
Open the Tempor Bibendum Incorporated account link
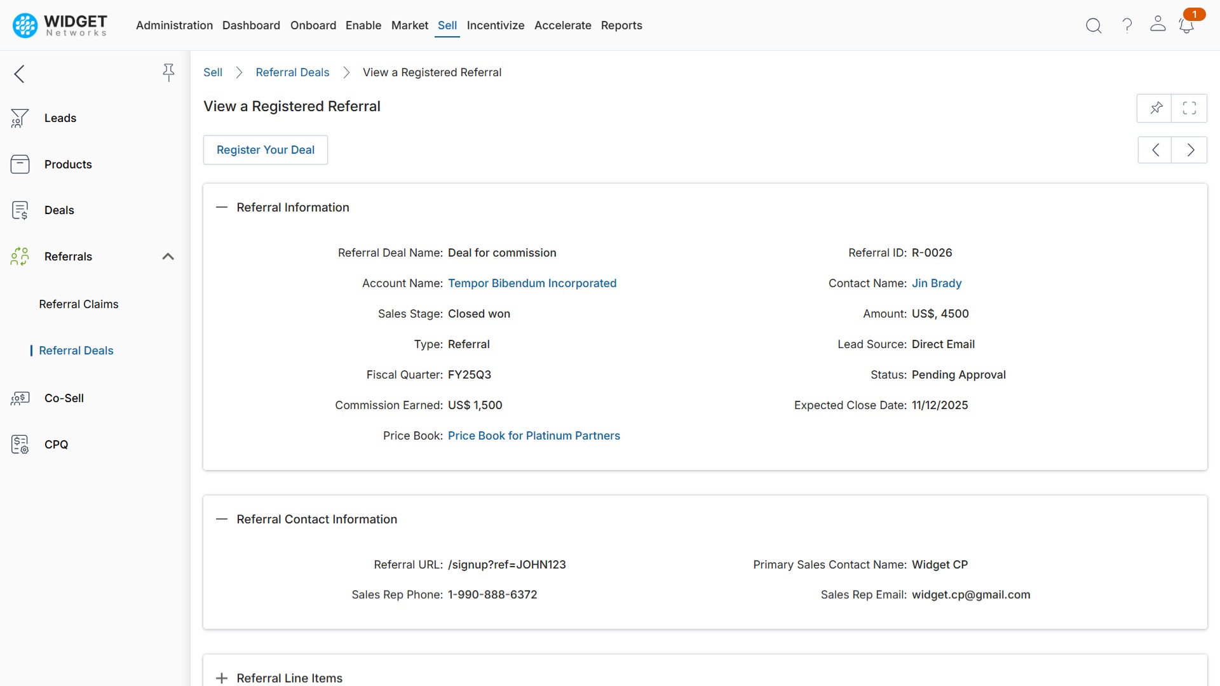tap(532, 283)
